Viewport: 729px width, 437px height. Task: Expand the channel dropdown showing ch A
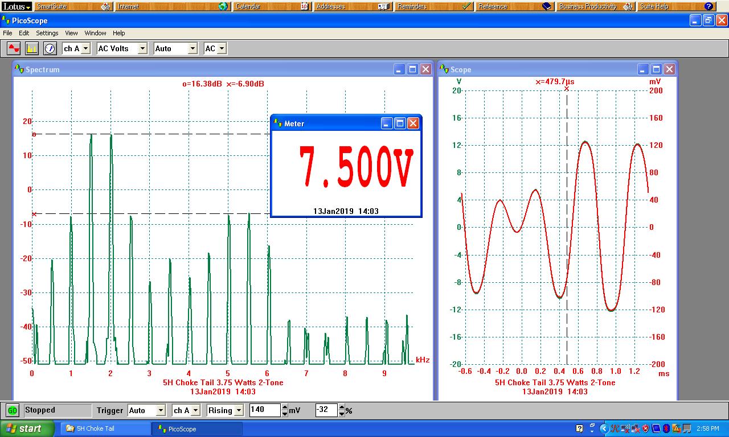click(76, 48)
